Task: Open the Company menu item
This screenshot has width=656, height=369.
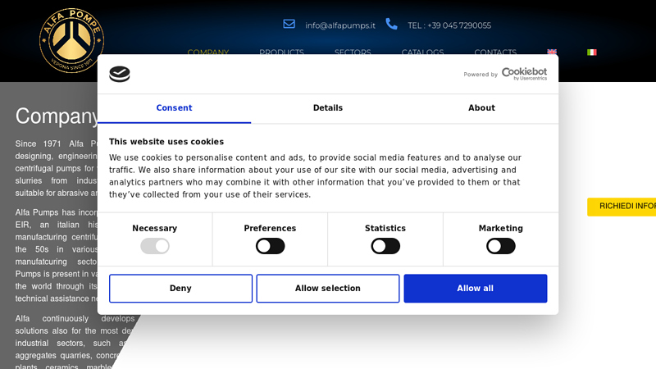Action: point(208,52)
